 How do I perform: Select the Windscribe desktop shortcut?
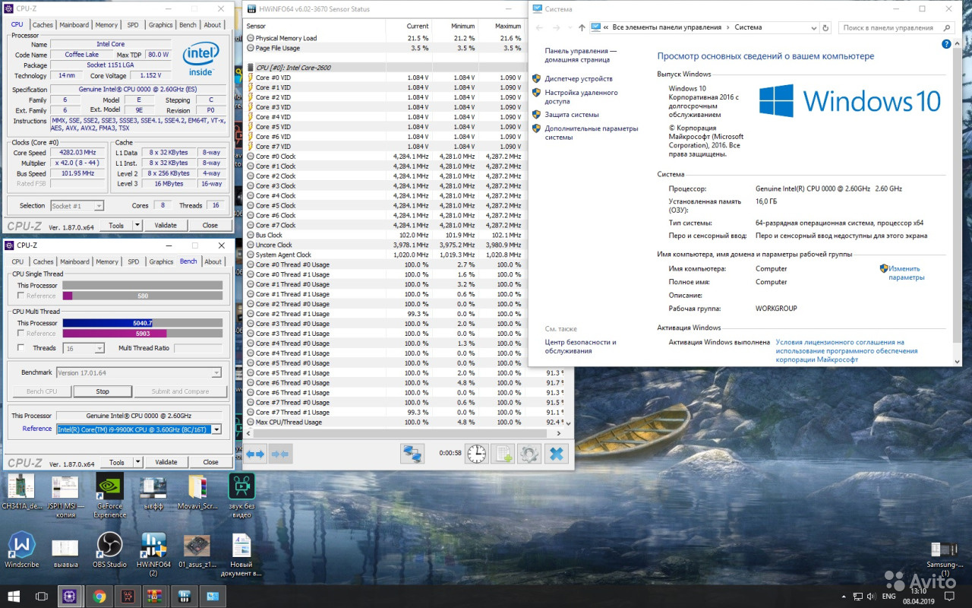(21, 550)
